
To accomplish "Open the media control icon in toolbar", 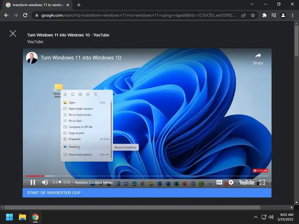I will tap(274, 15).
